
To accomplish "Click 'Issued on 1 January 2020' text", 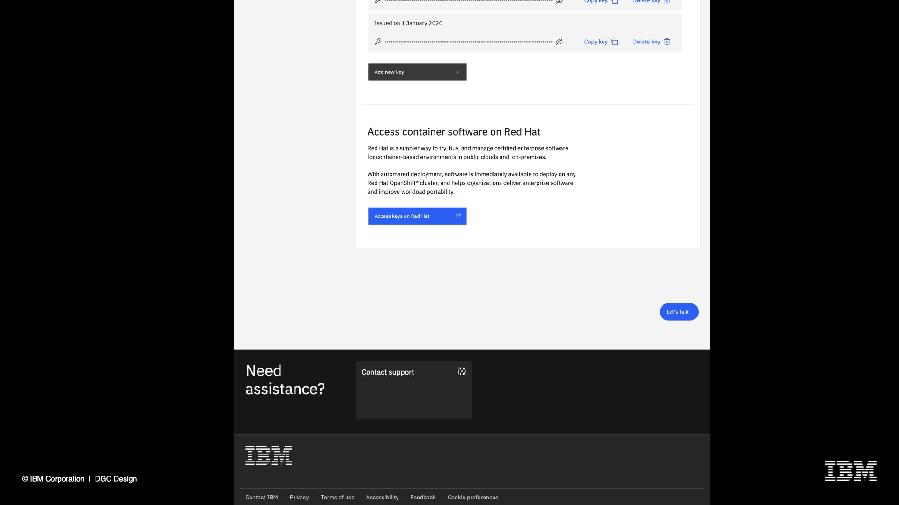I will coord(408,23).
